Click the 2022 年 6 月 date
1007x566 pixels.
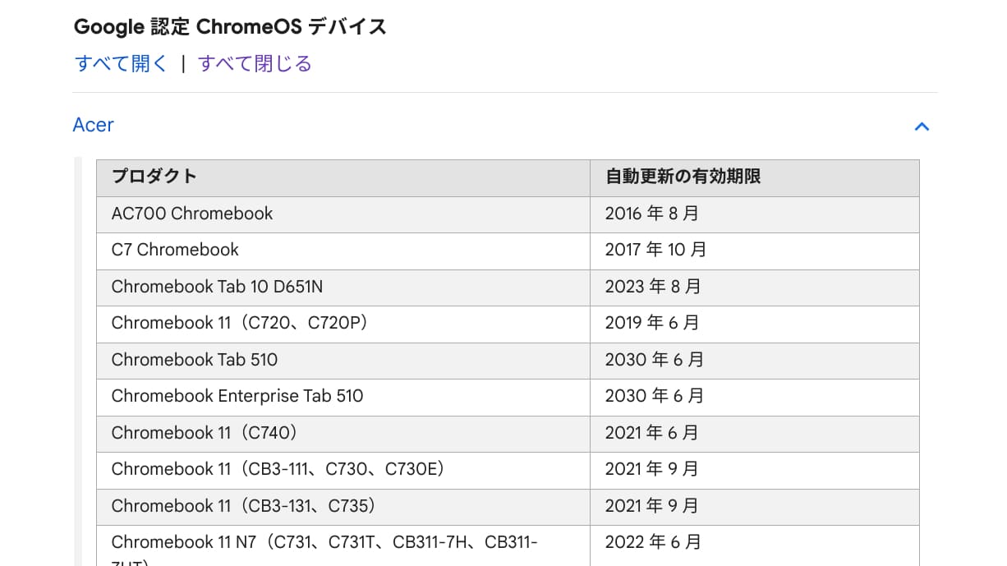click(654, 542)
